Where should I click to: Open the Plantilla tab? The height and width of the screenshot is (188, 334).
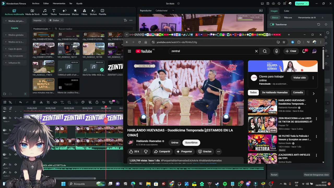click(102, 12)
